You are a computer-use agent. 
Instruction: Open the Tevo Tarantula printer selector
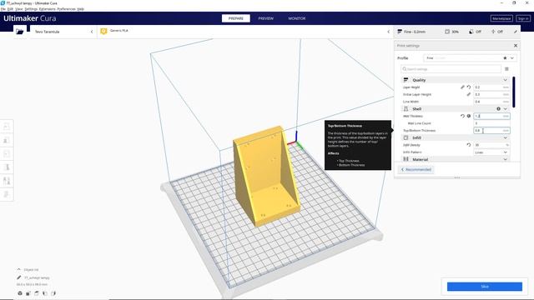[63, 32]
